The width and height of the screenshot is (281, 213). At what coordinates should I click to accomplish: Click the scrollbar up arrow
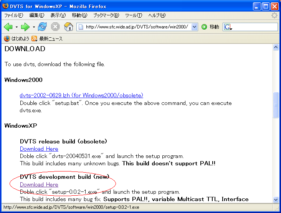276,47
